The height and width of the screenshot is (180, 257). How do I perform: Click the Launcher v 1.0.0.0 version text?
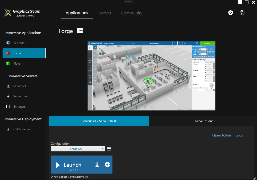(x=25, y=16)
